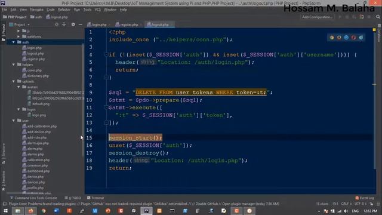Click the grayed Debug icon in toolbar
This screenshot has height=215, width=382.
[x=347, y=17]
